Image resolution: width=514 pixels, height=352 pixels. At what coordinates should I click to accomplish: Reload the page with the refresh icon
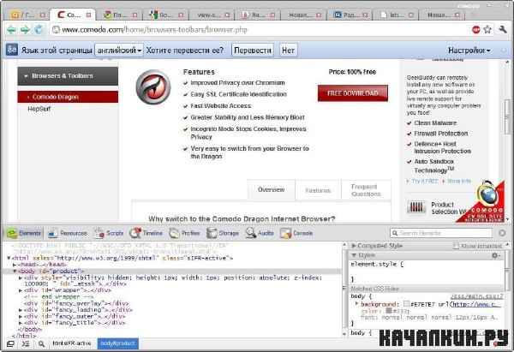click(x=39, y=30)
